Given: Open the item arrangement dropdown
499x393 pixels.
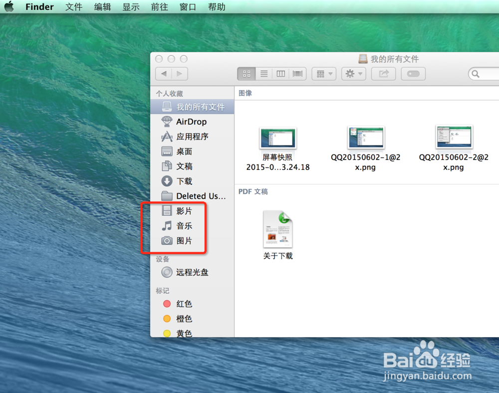Looking at the screenshot, I should pyautogui.click(x=324, y=74).
